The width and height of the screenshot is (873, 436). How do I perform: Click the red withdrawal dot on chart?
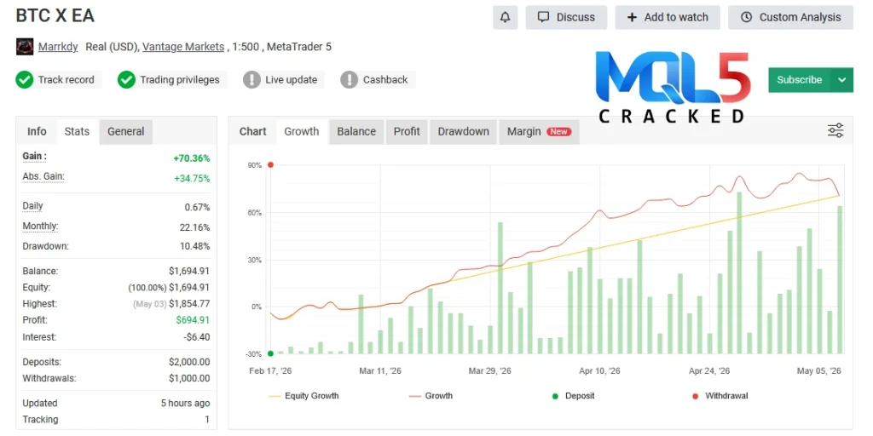[270, 164]
